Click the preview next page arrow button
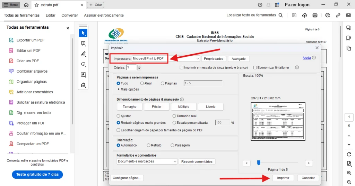Viewport: 355px width, 186px height. point(309,163)
